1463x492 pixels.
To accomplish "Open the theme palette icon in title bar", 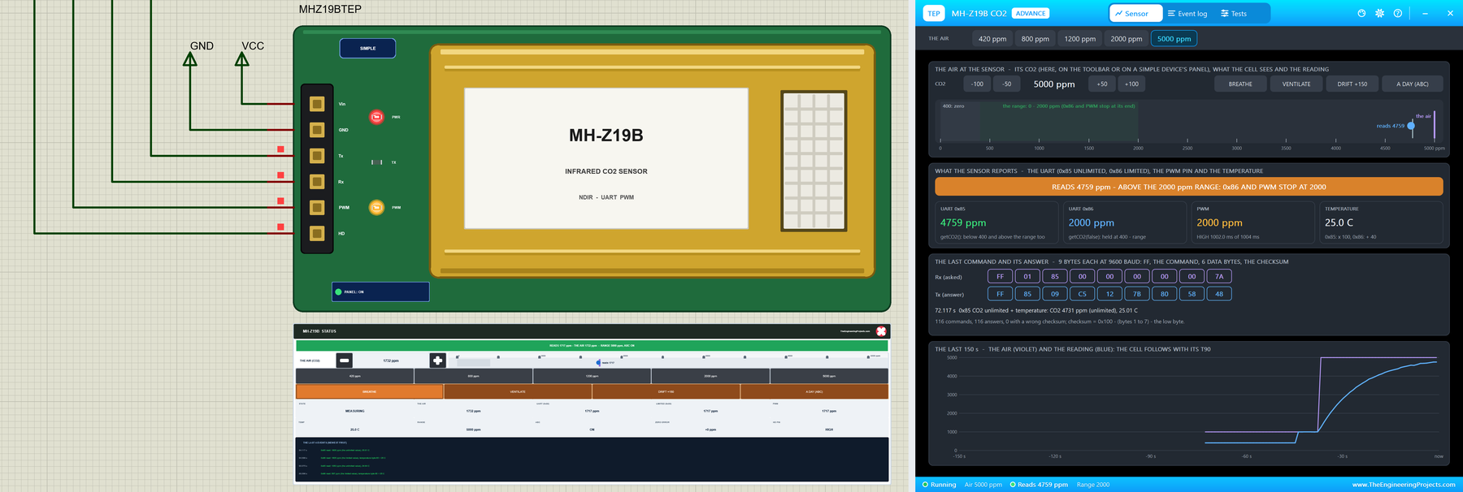I will (x=1361, y=13).
